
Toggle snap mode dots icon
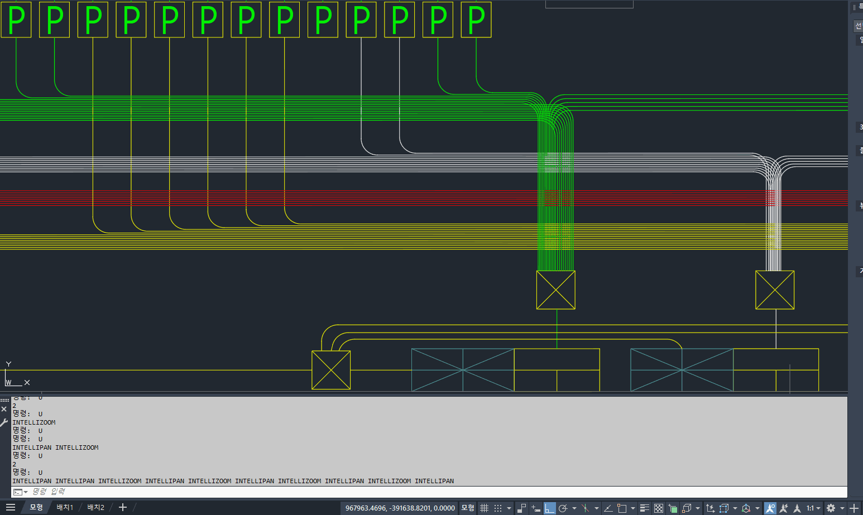tap(498, 508)
